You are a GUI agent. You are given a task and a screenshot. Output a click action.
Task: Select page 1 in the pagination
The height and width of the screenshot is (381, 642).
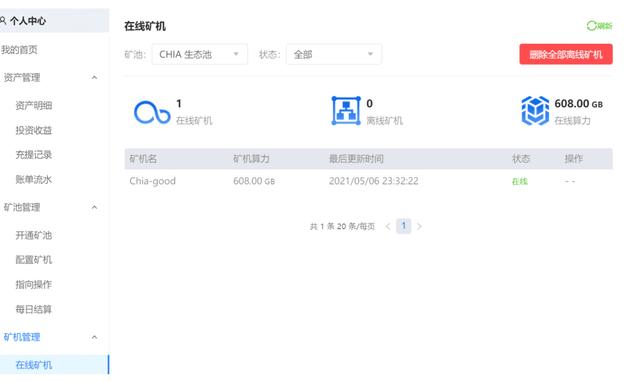[404, 226]
